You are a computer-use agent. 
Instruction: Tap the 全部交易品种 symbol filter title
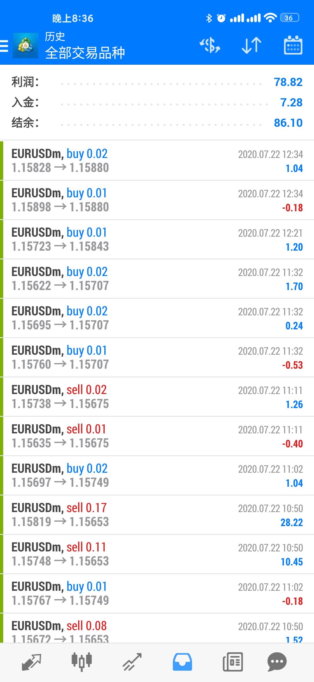pyautogui.click(x=85, y=53)
